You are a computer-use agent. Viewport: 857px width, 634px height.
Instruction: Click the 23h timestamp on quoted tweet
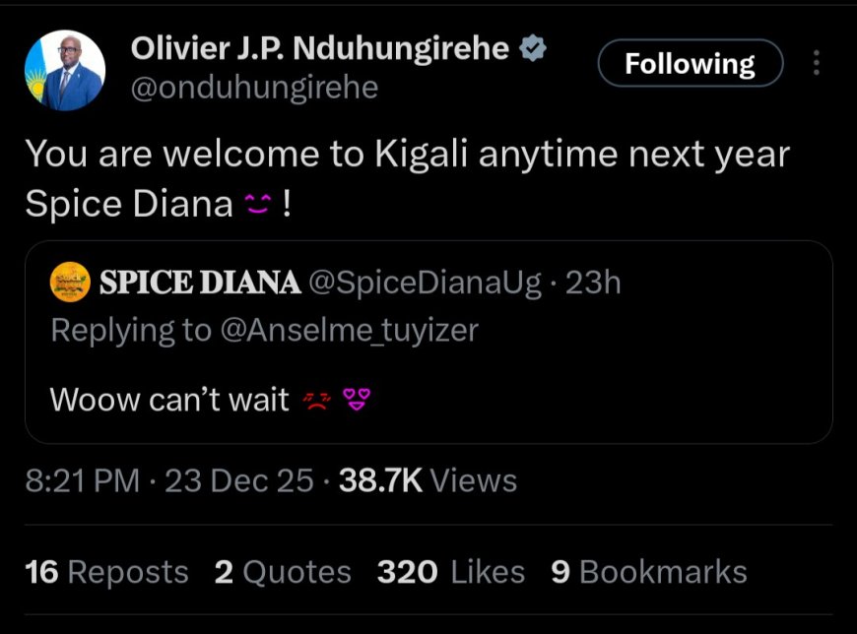coord(593,284)
